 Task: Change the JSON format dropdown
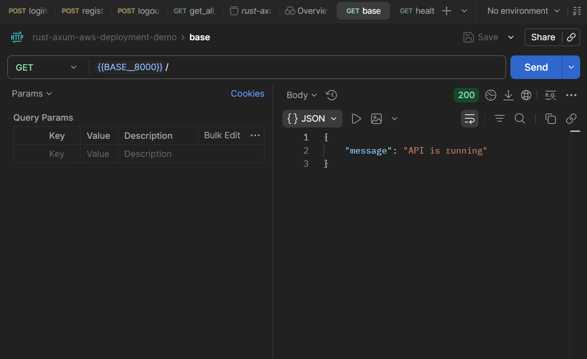pyautogui.click(x=312, y=119)
